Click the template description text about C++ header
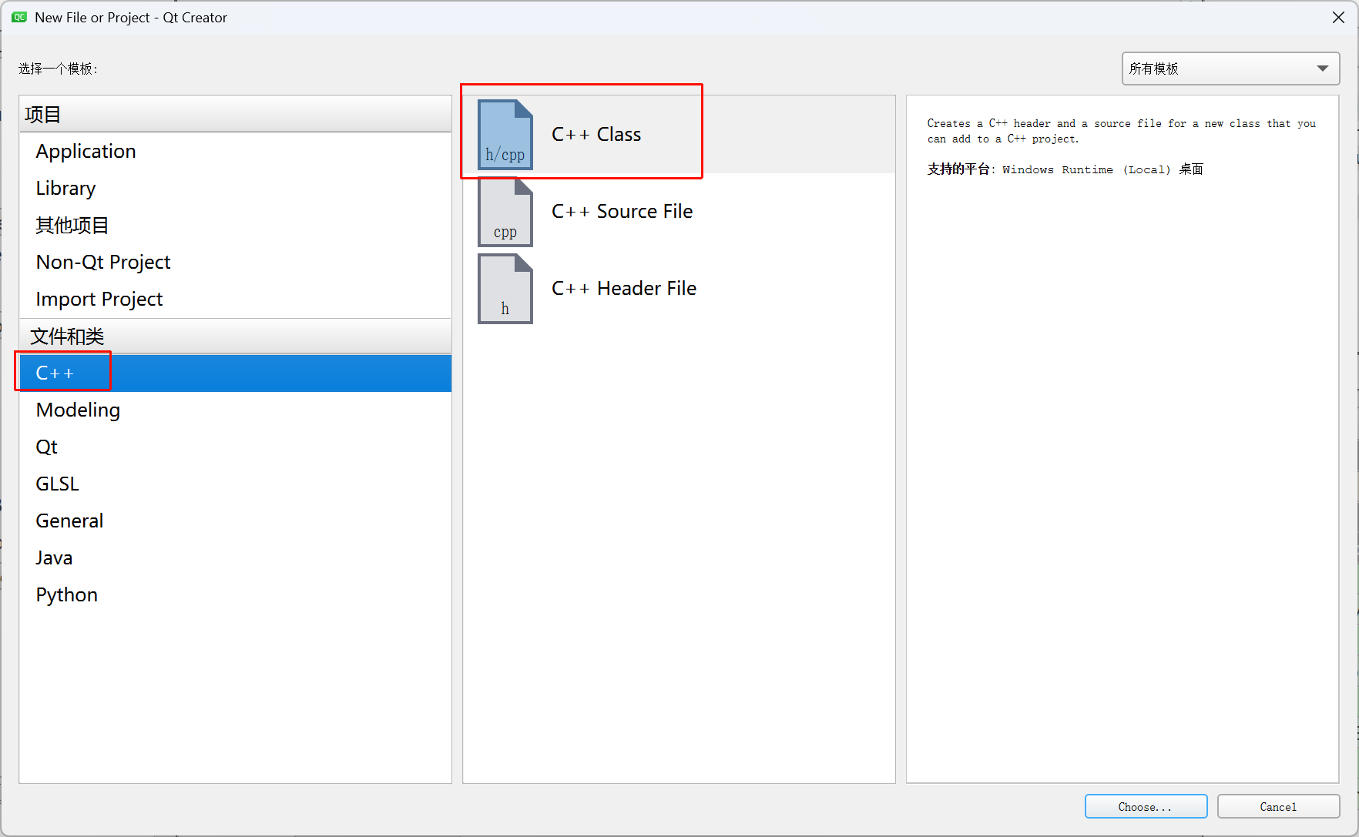This screenshot has height=837, width=1359. pos(1121,131)
